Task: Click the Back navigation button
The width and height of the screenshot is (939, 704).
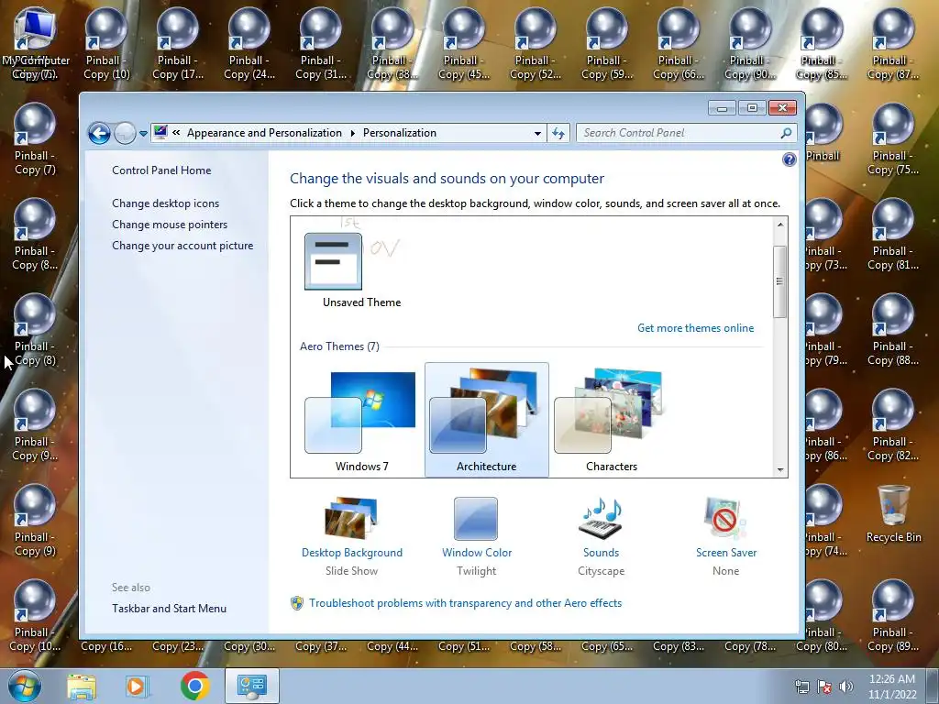Action: coord(99,133)
